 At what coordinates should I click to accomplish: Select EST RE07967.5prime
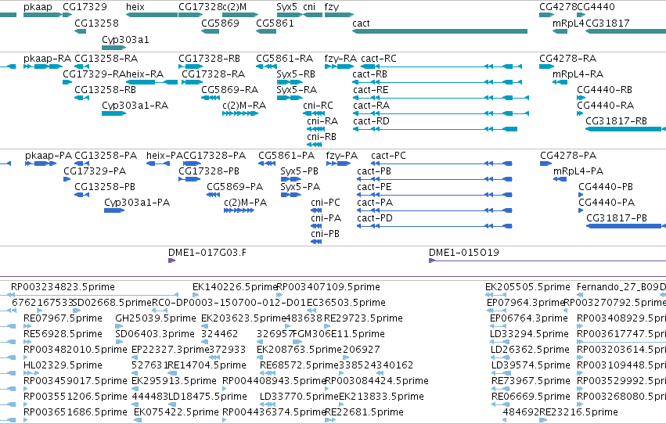click(63, 318)
